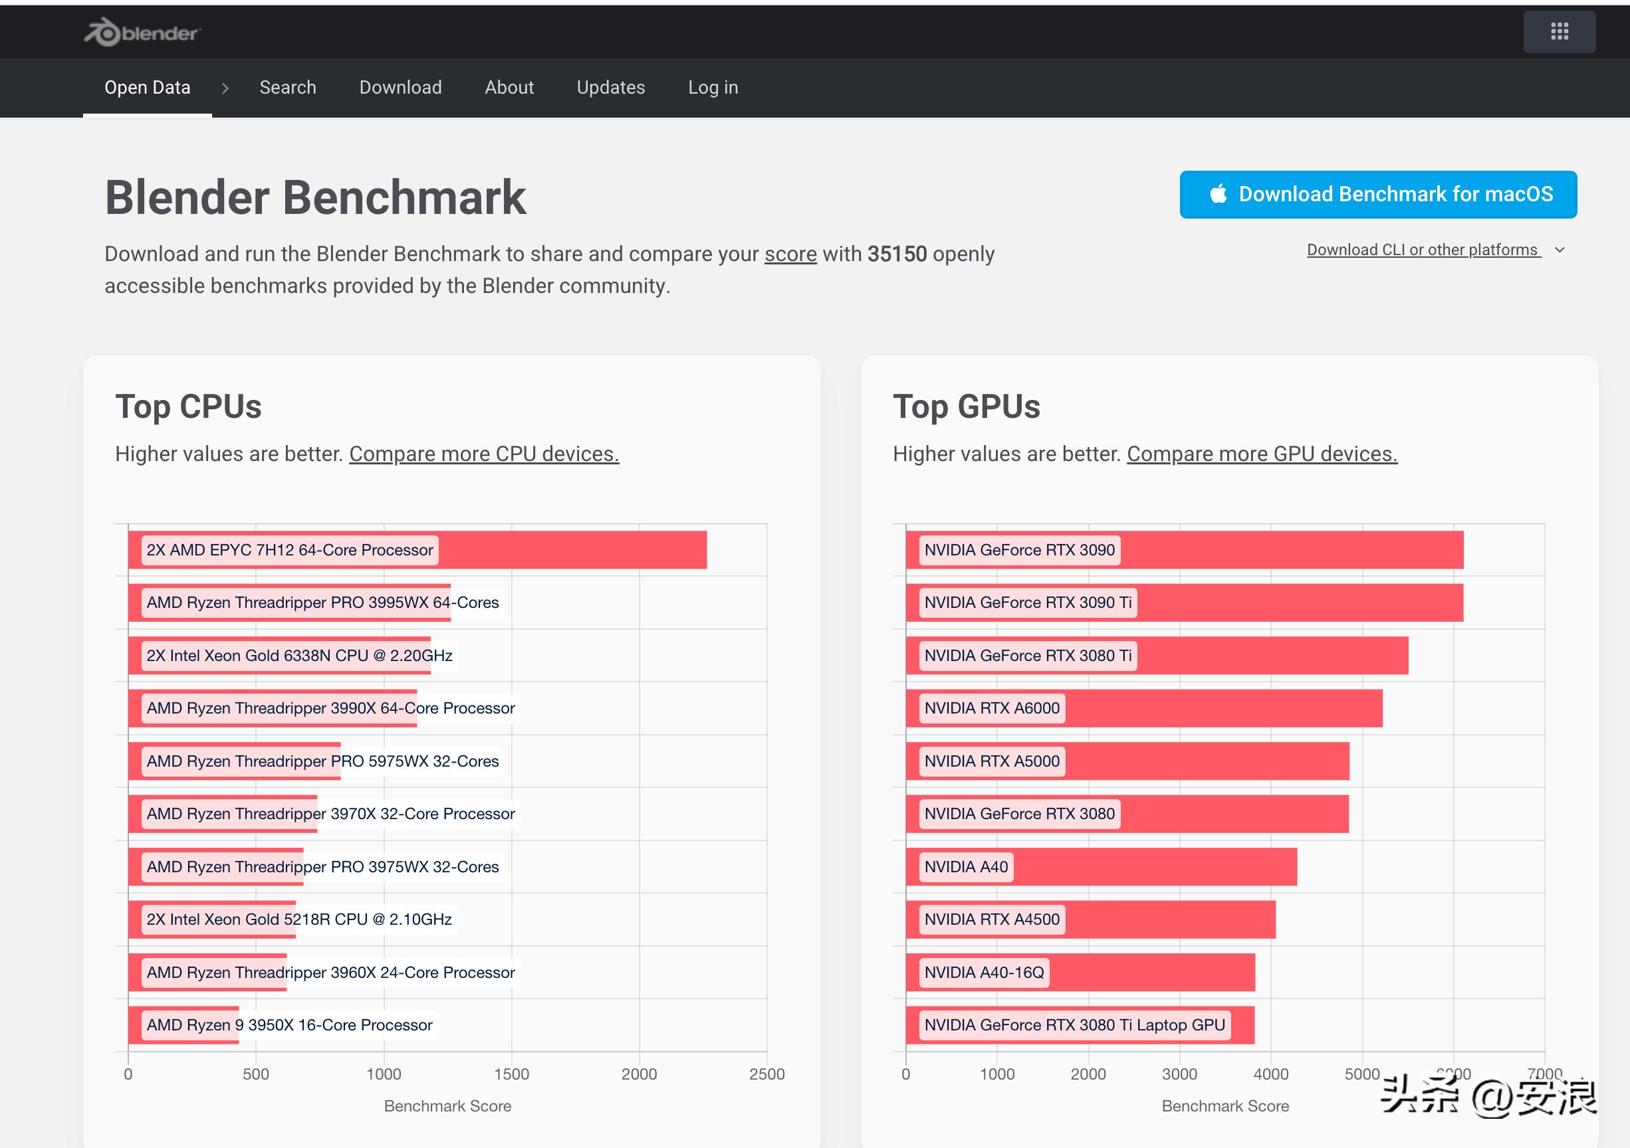Select the NVIDIA RTX A6000 bar
The width and height of the screenshot is (1630, 1148).
point(1143,708)
